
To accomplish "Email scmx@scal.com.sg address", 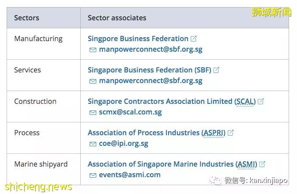I will (x=130, y=112).
